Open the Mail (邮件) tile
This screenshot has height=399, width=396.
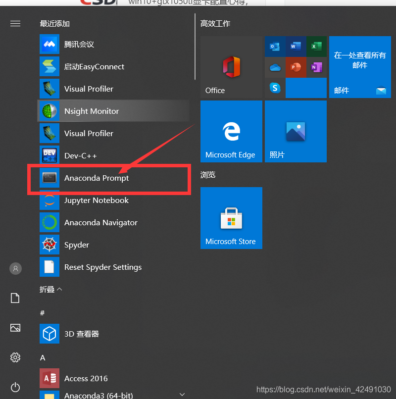(360, 67)
